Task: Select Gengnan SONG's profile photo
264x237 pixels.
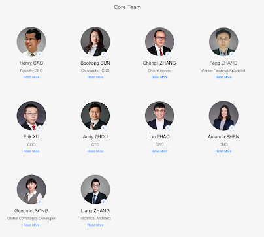Action: click(31, 189)
